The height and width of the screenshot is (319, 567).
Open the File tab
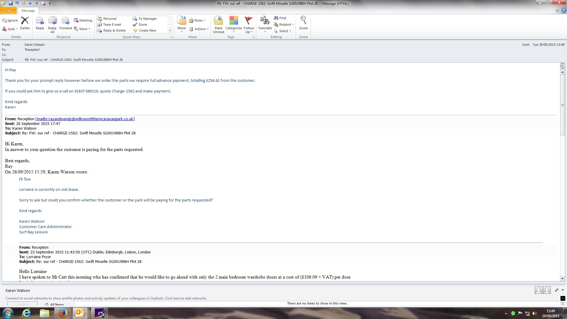point(8,11)
